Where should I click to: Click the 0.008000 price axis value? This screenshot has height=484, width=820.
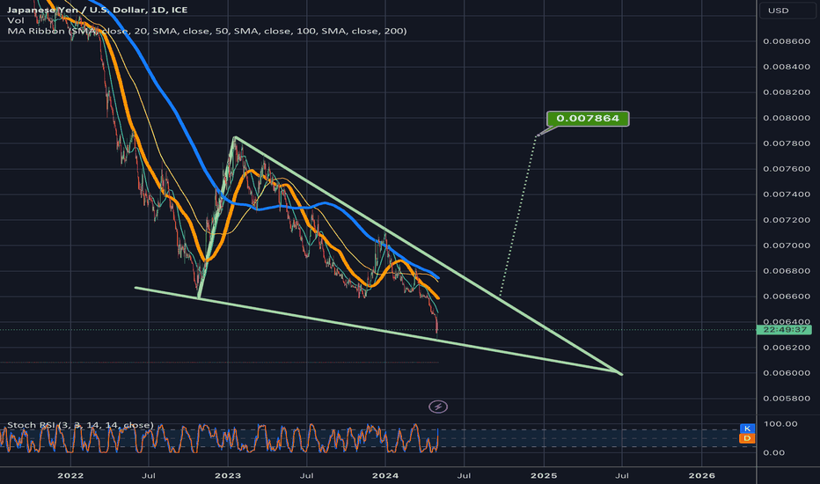point(787,118)
